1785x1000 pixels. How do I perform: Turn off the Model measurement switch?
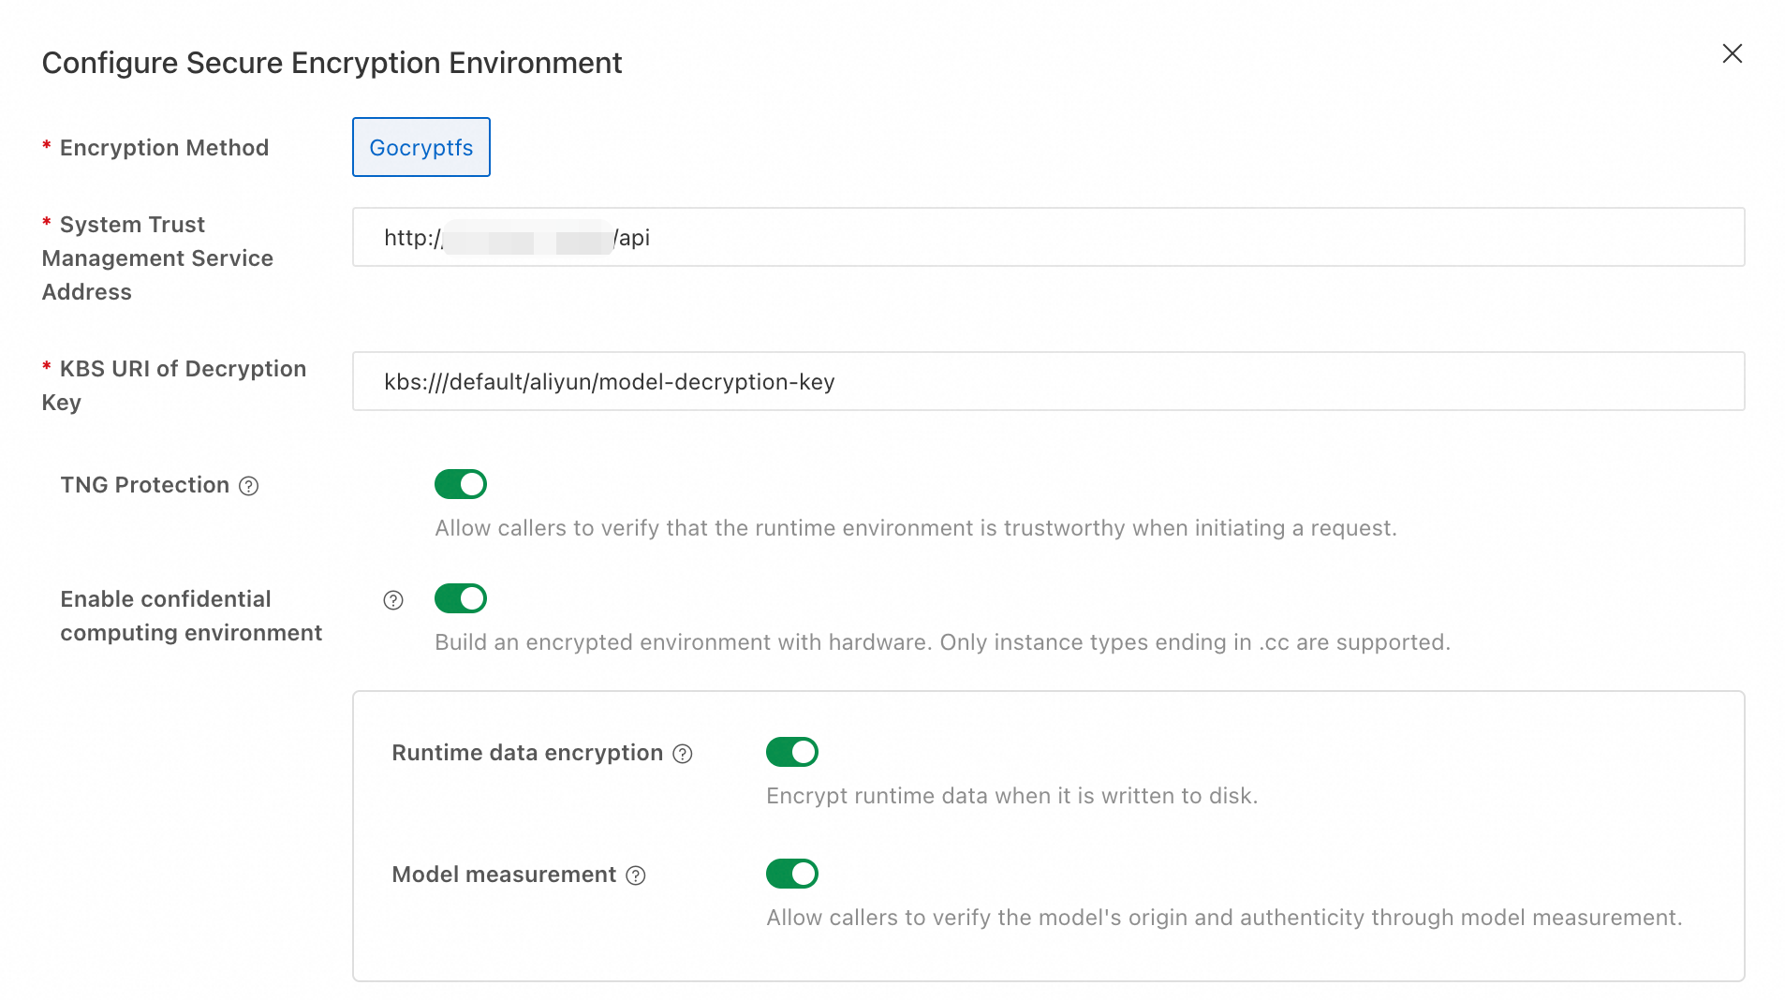[x=791, y=874]
